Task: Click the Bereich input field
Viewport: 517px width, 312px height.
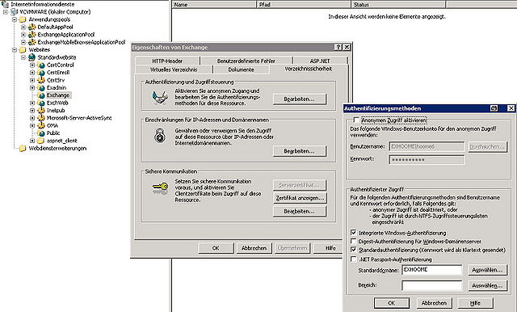Action: [432, 285]
